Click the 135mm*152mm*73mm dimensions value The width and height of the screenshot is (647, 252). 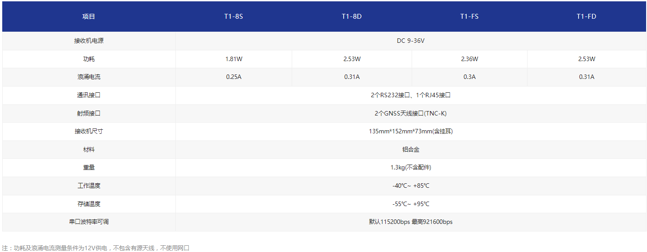(x=411, y=131)
